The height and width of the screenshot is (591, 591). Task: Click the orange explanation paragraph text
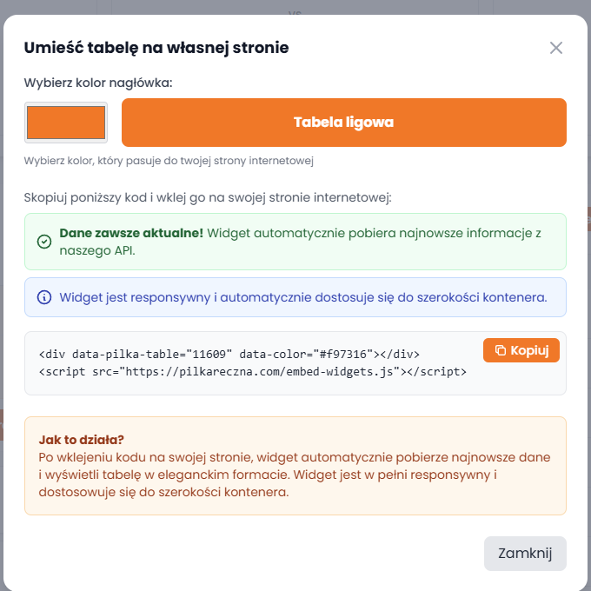[x=295, y=475]
